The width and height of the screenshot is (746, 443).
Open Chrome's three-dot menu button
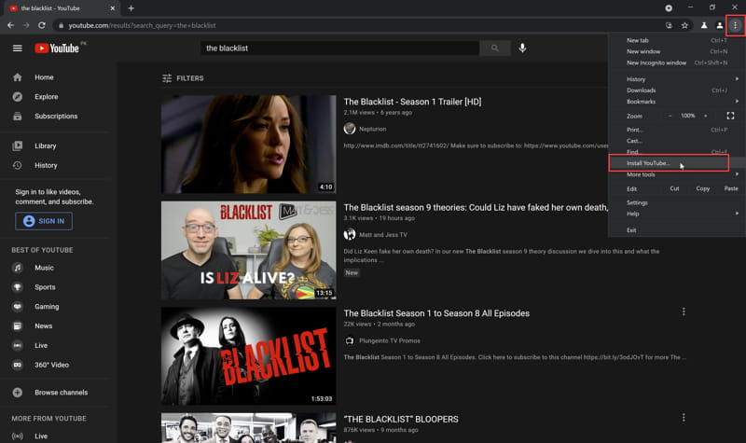(x=735, y=25)
